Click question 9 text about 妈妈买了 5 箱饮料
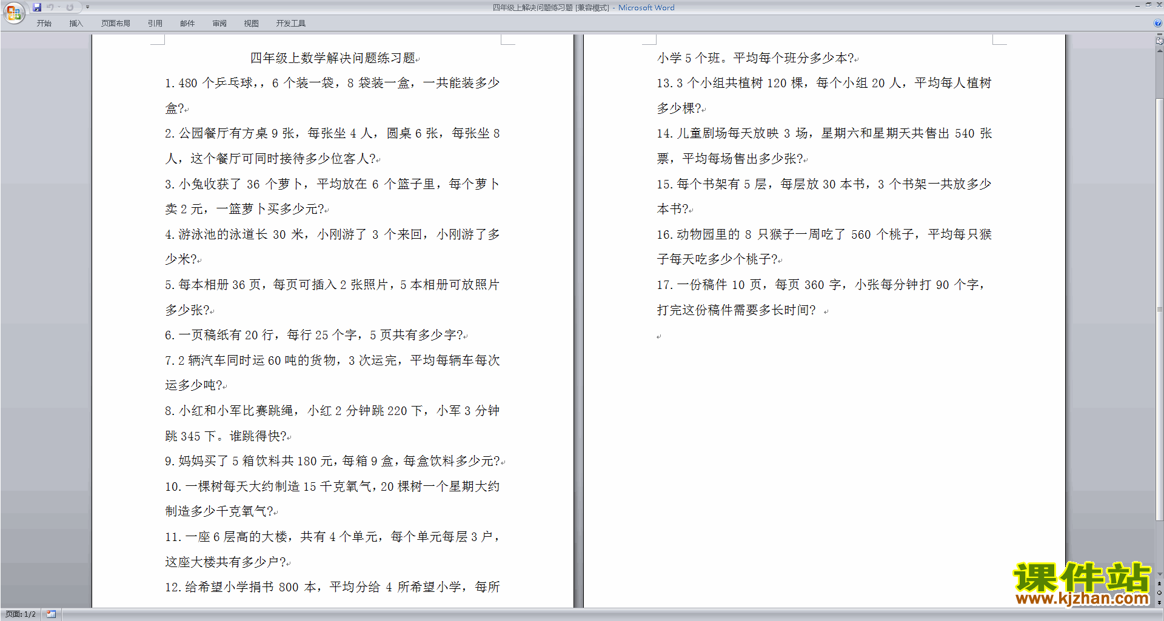The image size is (1164, 621). pos(333,461)
